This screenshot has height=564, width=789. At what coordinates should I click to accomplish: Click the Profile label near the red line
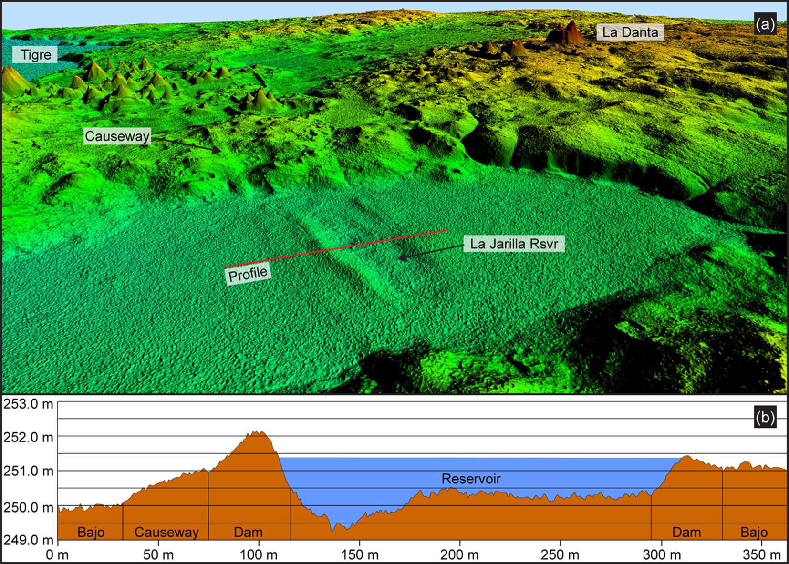(x=248, y=274)
